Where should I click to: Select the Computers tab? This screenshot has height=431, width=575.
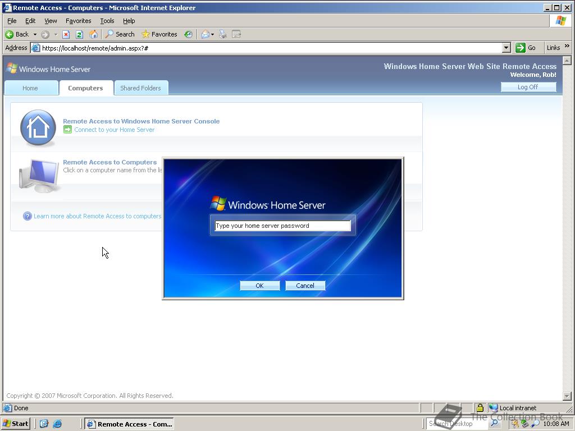[x=86, y=88]
